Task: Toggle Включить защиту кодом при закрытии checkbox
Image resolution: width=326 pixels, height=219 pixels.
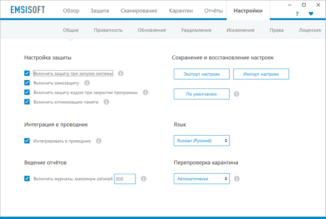Action: [27, 92]
